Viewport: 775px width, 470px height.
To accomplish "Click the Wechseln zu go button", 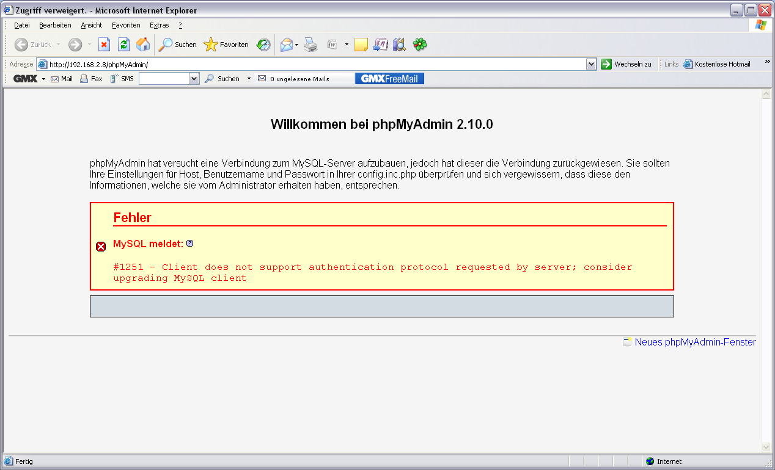I will pyautogui.click(x=626, y=64).
